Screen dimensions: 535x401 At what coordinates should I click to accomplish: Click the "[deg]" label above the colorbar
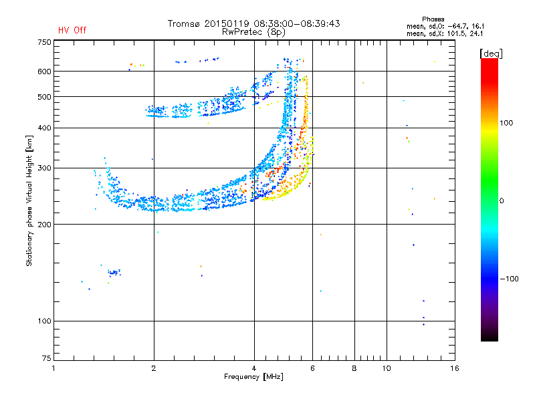[x=491, y=53]
